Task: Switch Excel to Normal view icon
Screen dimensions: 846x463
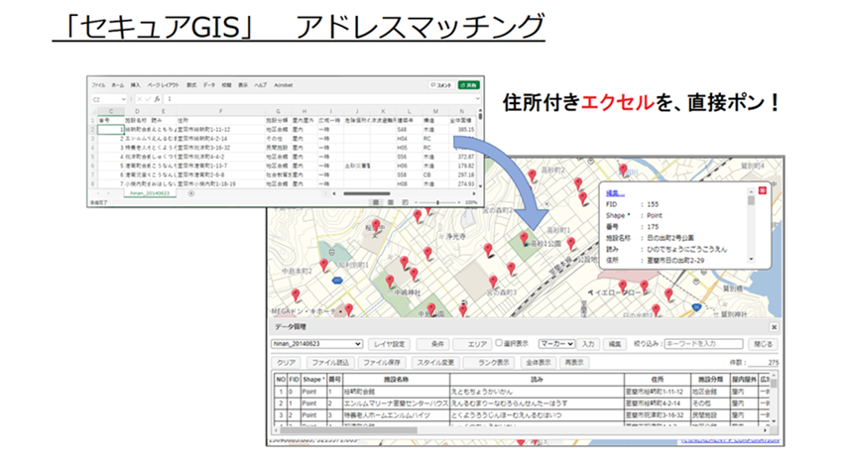Action: [x=376, y=202]
